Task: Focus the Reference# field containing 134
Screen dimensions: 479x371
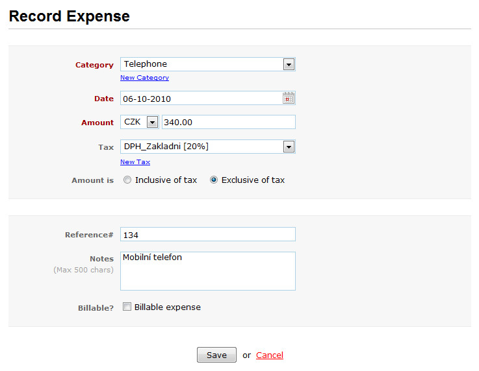Action: (208, 234)
